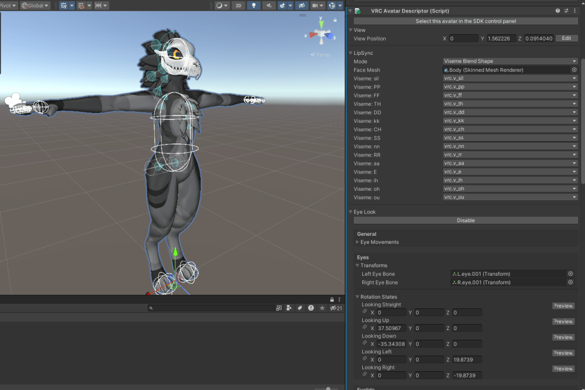Click the Face Mesh object picker icon
The height and width of the screenshot is (390, 585).
coord(574,70)
